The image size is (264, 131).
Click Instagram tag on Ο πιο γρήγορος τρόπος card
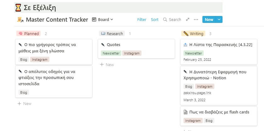[x=40, y=60]
